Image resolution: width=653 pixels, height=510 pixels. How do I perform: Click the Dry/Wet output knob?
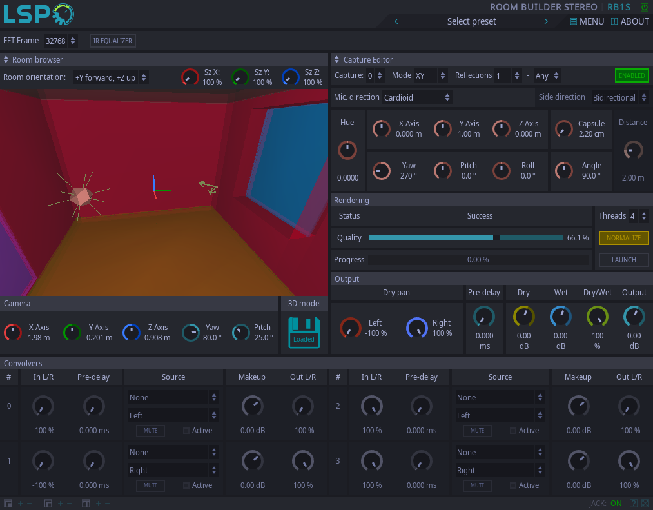click(x=597, y=316)
